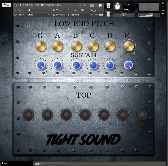Click the blue sustain knob under G

tap(41, 65)
